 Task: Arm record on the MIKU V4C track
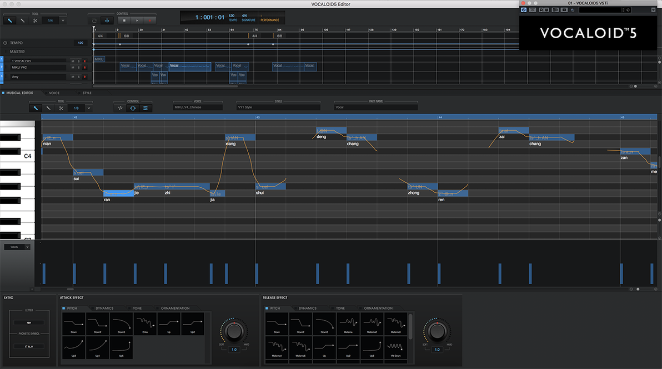pyautogui.click(x=84, y=68)
